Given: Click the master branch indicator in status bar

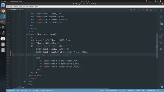Looking at the screenshot, I should [12, 91].
